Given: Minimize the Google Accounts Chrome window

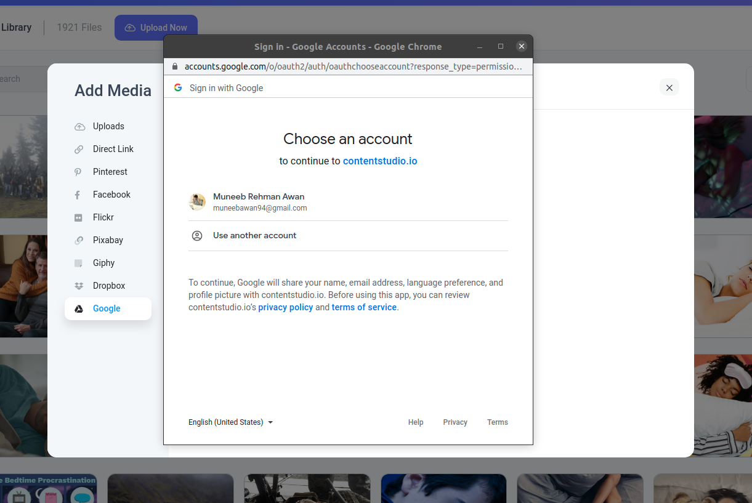Looking at the screenshot, I should tap(480, 46).
